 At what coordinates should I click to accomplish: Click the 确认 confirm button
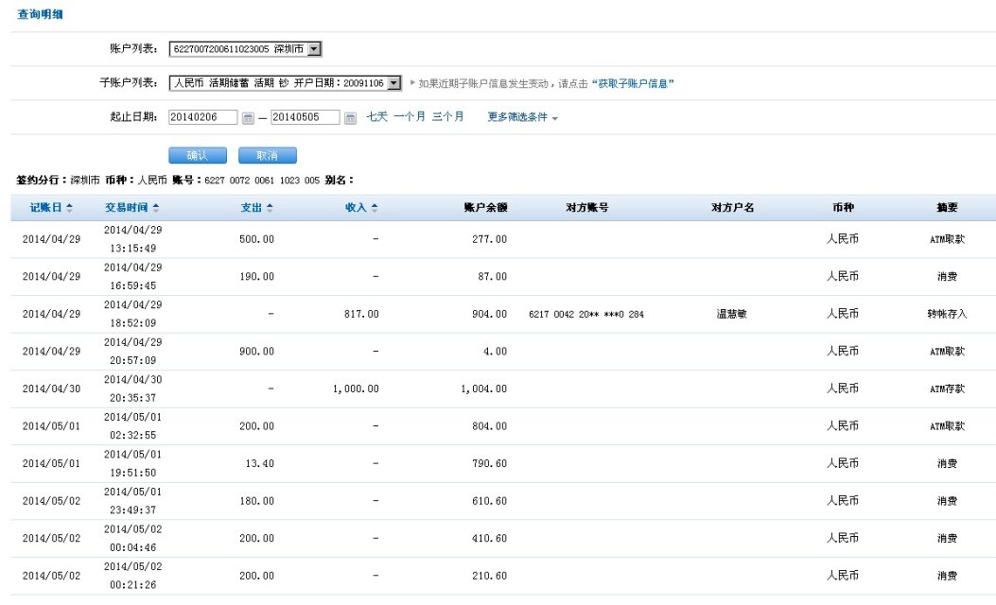coord(198,155)
